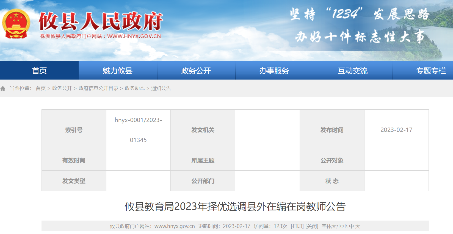Select index number hnyx-0001/2023-01345
This screenshot has height=234, width=453.
138,130
